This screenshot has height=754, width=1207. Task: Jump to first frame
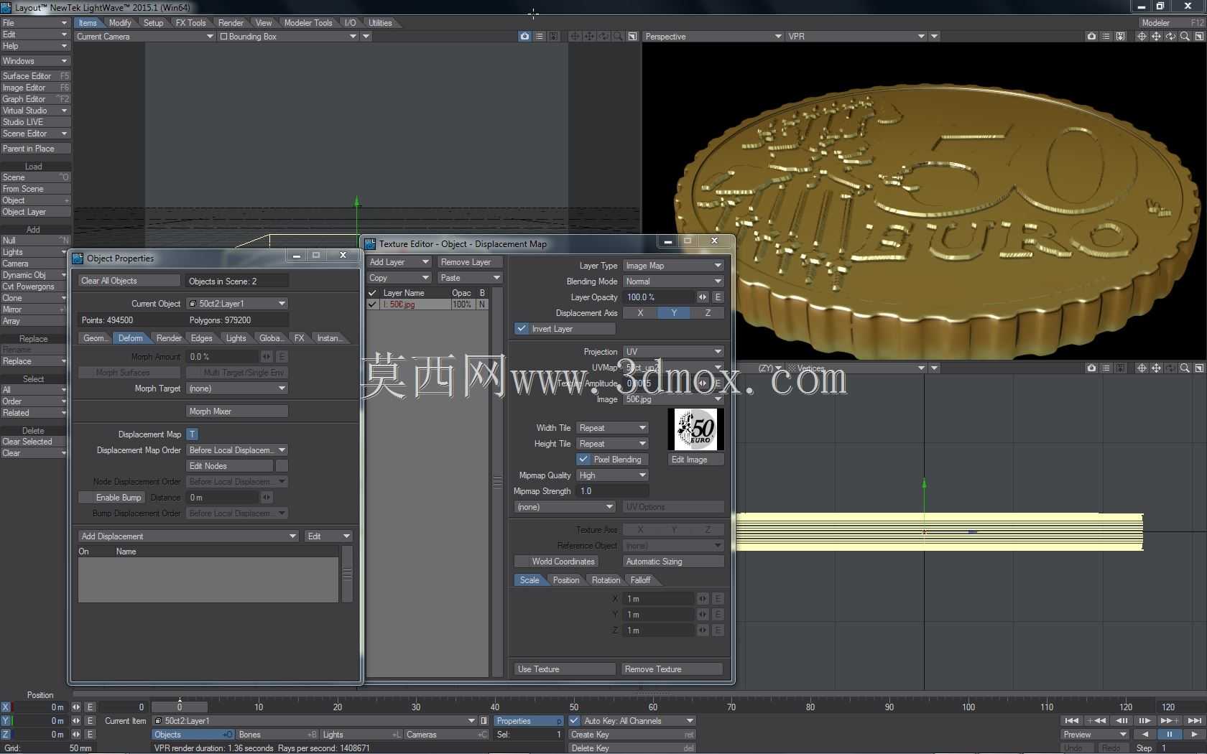click(1071, 721)
